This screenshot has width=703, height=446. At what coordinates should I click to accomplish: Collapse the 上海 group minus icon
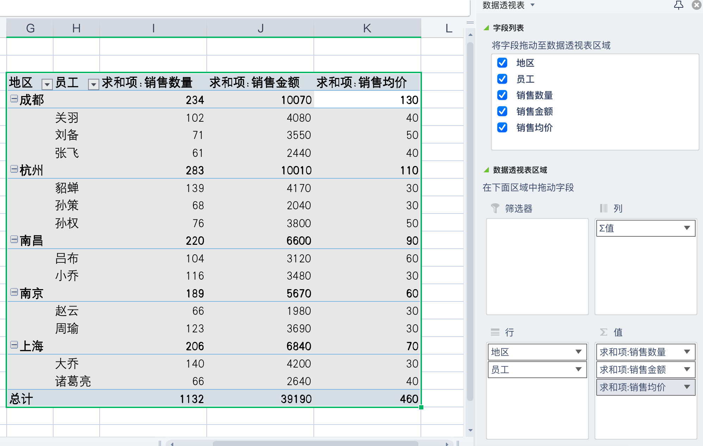coord(14,345)
